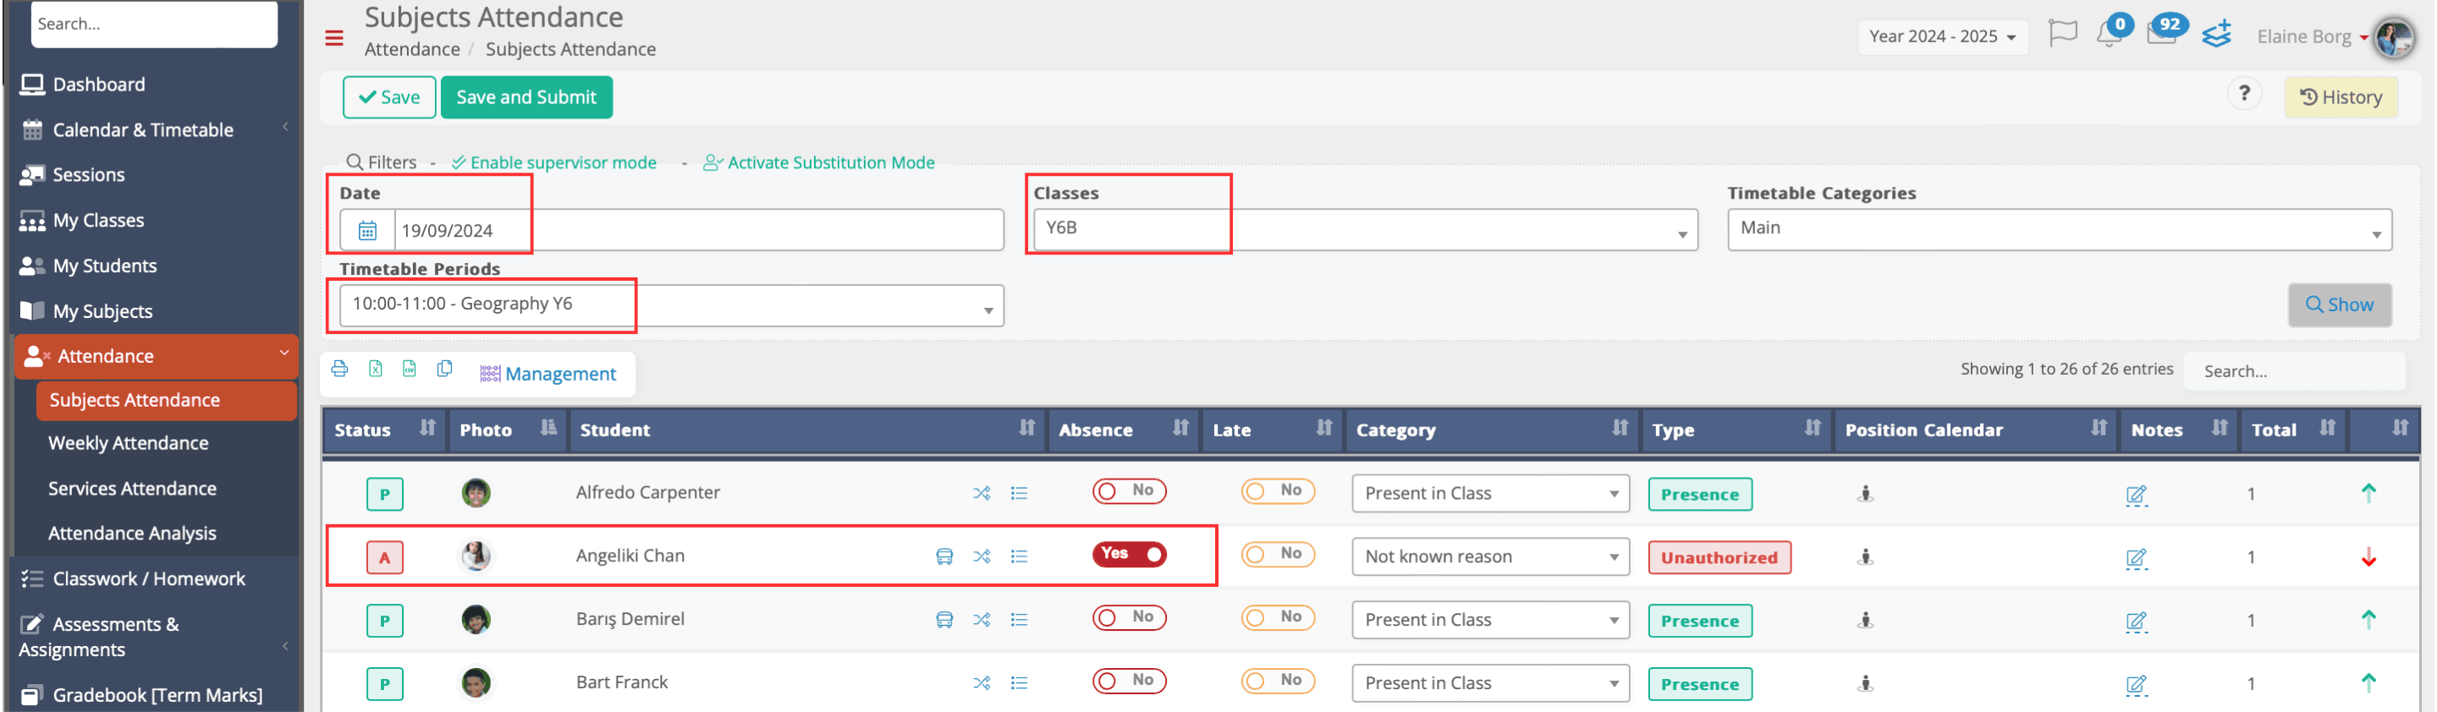
Task: Open the Timetable Categories Main dropdown
Action: pyautogui.click(x=2059, y=229)
